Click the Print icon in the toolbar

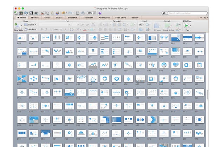tap(36, 13)
